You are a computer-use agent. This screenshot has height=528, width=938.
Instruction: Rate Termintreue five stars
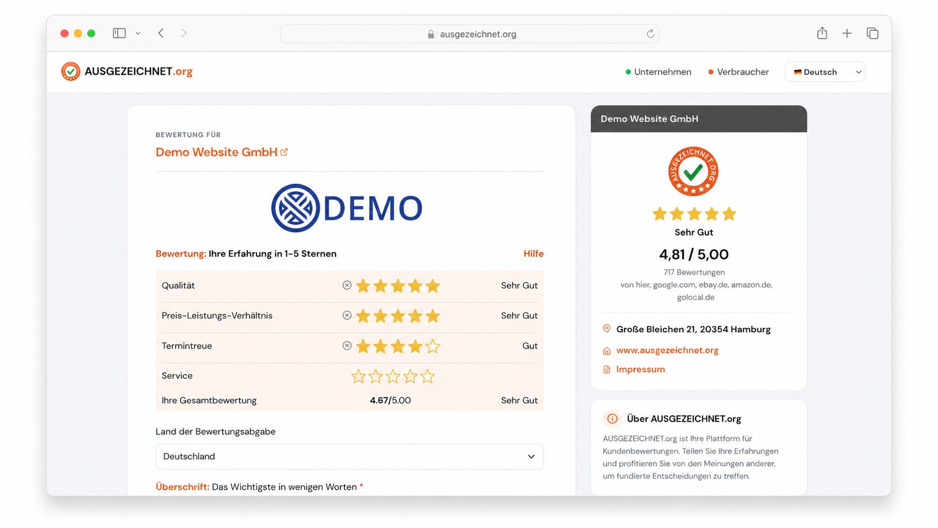pyautogui.click(x=433, y=346)
